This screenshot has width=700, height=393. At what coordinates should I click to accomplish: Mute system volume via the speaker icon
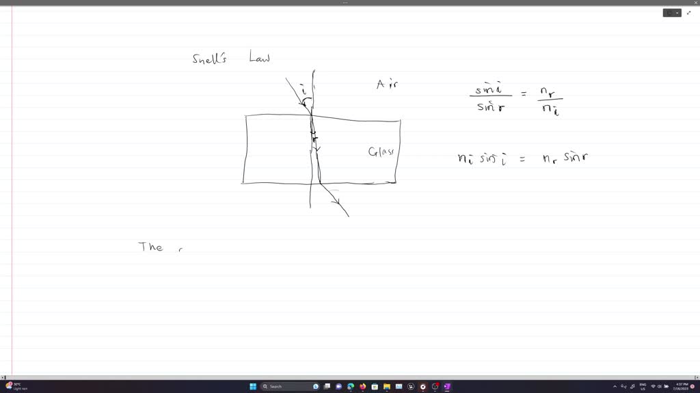(x=659, y=386)
